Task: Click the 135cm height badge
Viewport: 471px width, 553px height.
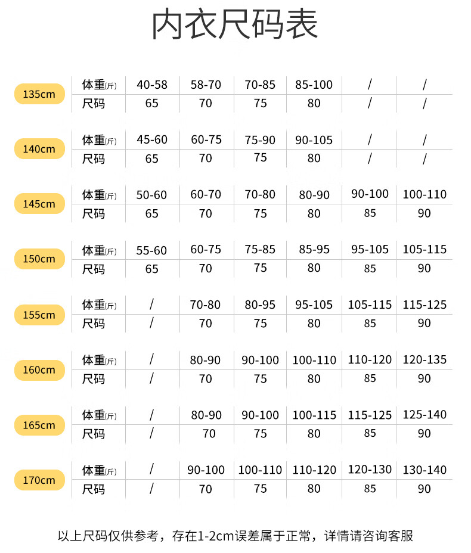Action: pyautogui.click(x=39, y=94)
